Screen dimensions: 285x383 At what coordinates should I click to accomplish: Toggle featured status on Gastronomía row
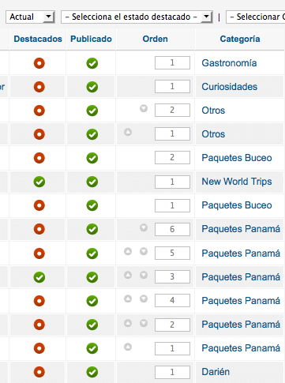[39, 63]
